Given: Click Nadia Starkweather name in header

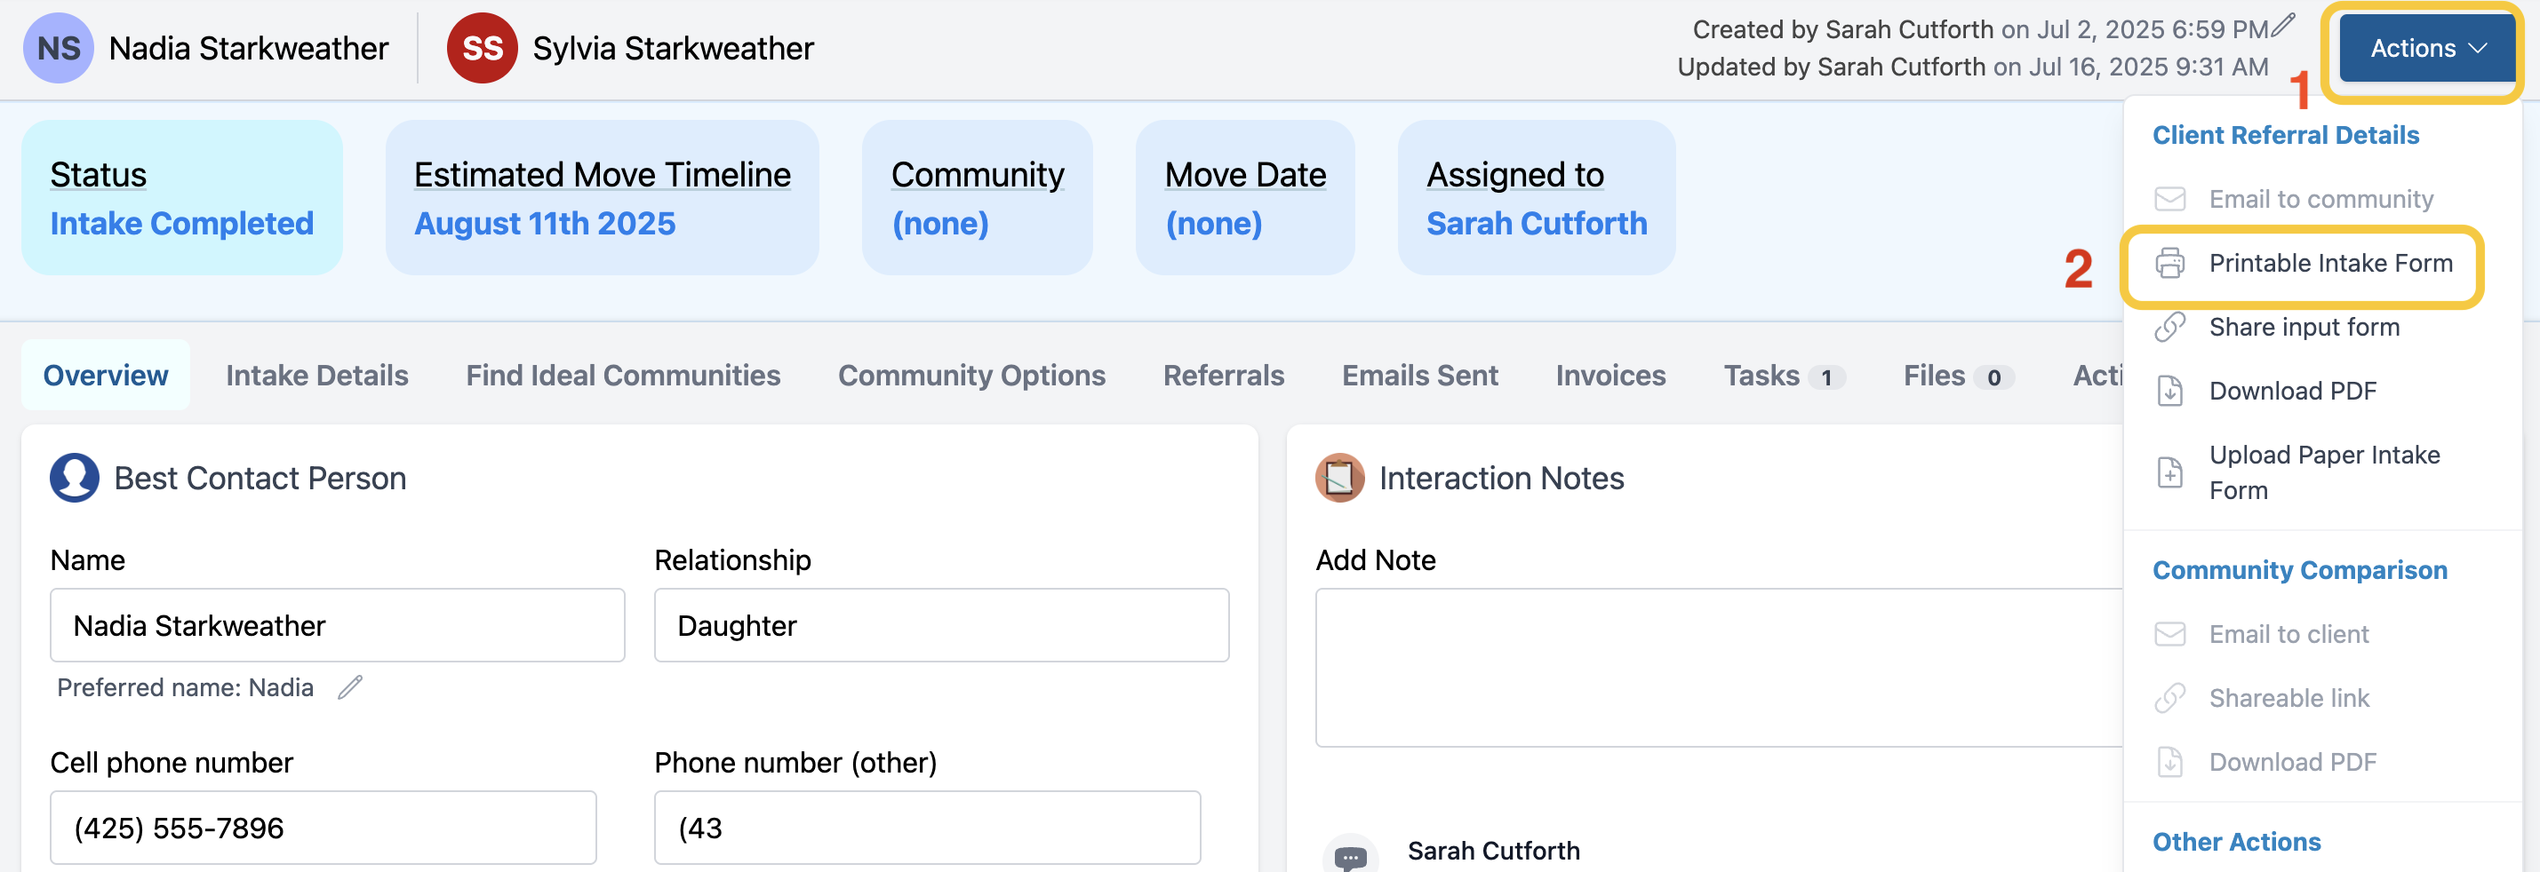Looking at the screenshot, I should coord(249,48).
